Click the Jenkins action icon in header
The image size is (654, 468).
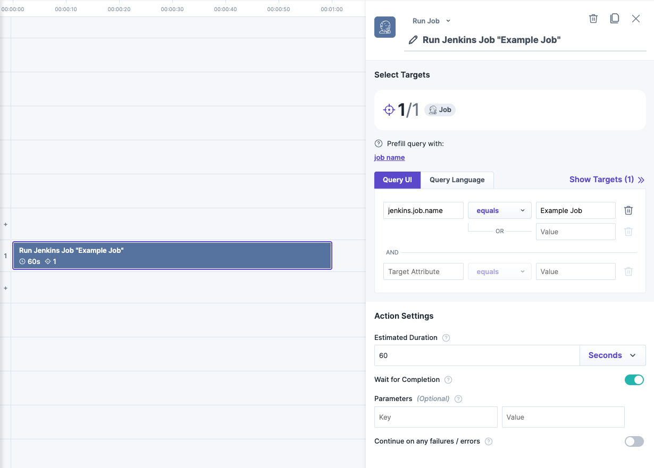click(x=385, y=27)
